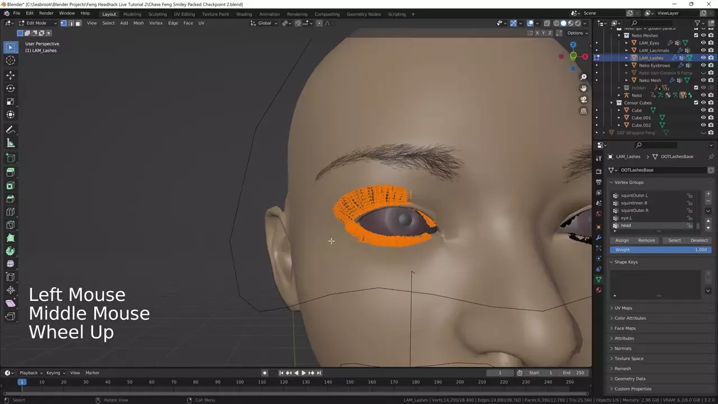This screenshot has width=718, height=404.
Task: Click the Assign vertex group button
Action: [622, 240]
